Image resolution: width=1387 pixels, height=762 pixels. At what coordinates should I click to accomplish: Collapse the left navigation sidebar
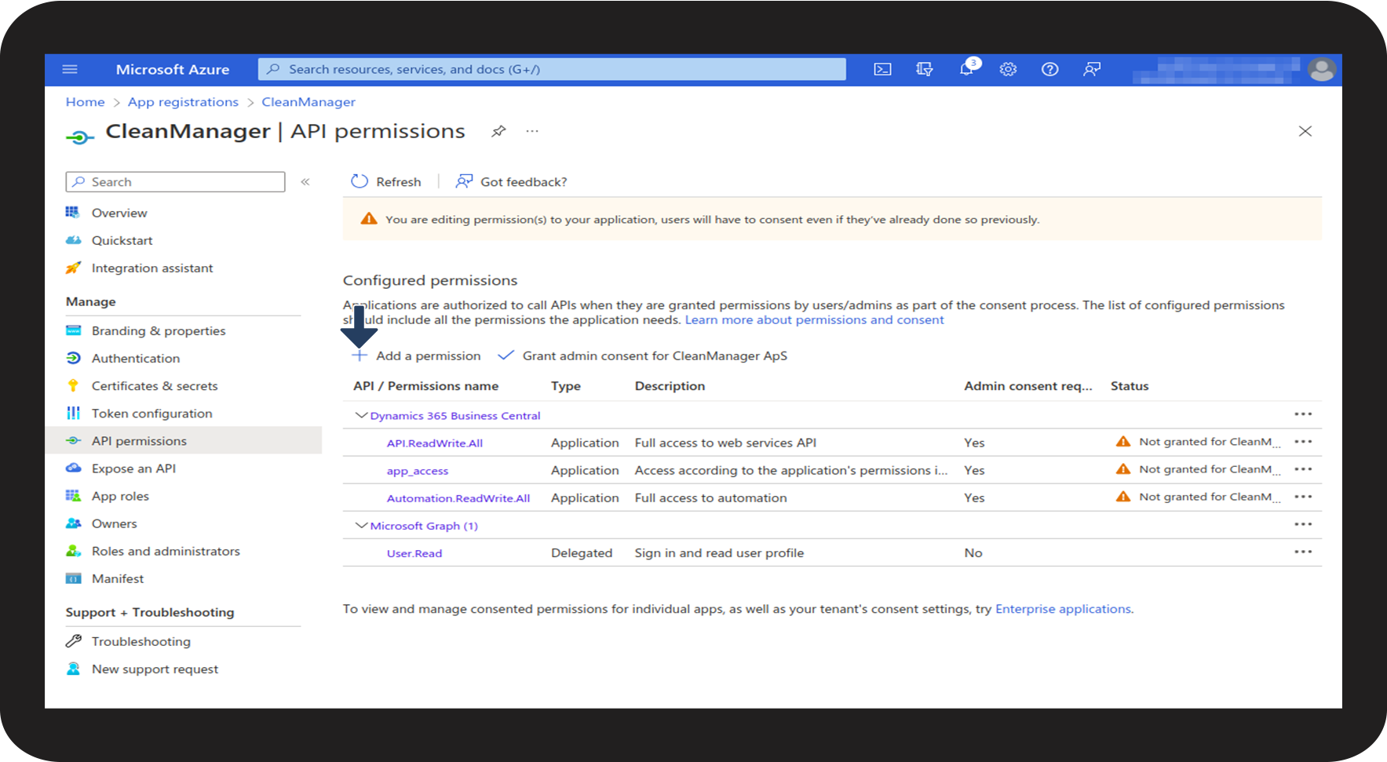point(305,182)
